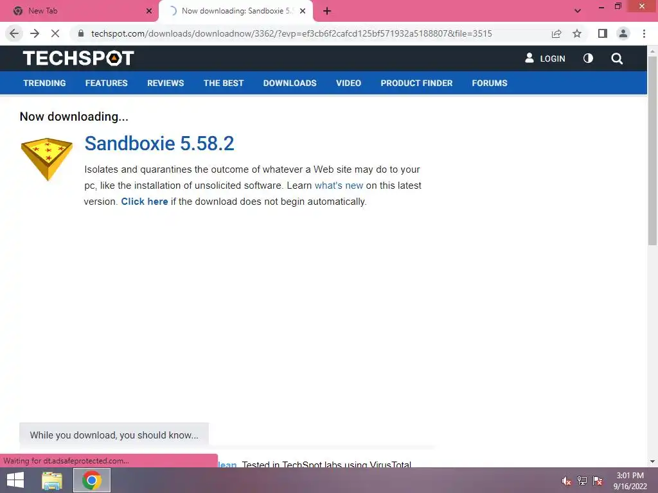Click the Sandboxie yellow box icon
Viewport: 658px width, 493px height.
click(46, 159)
